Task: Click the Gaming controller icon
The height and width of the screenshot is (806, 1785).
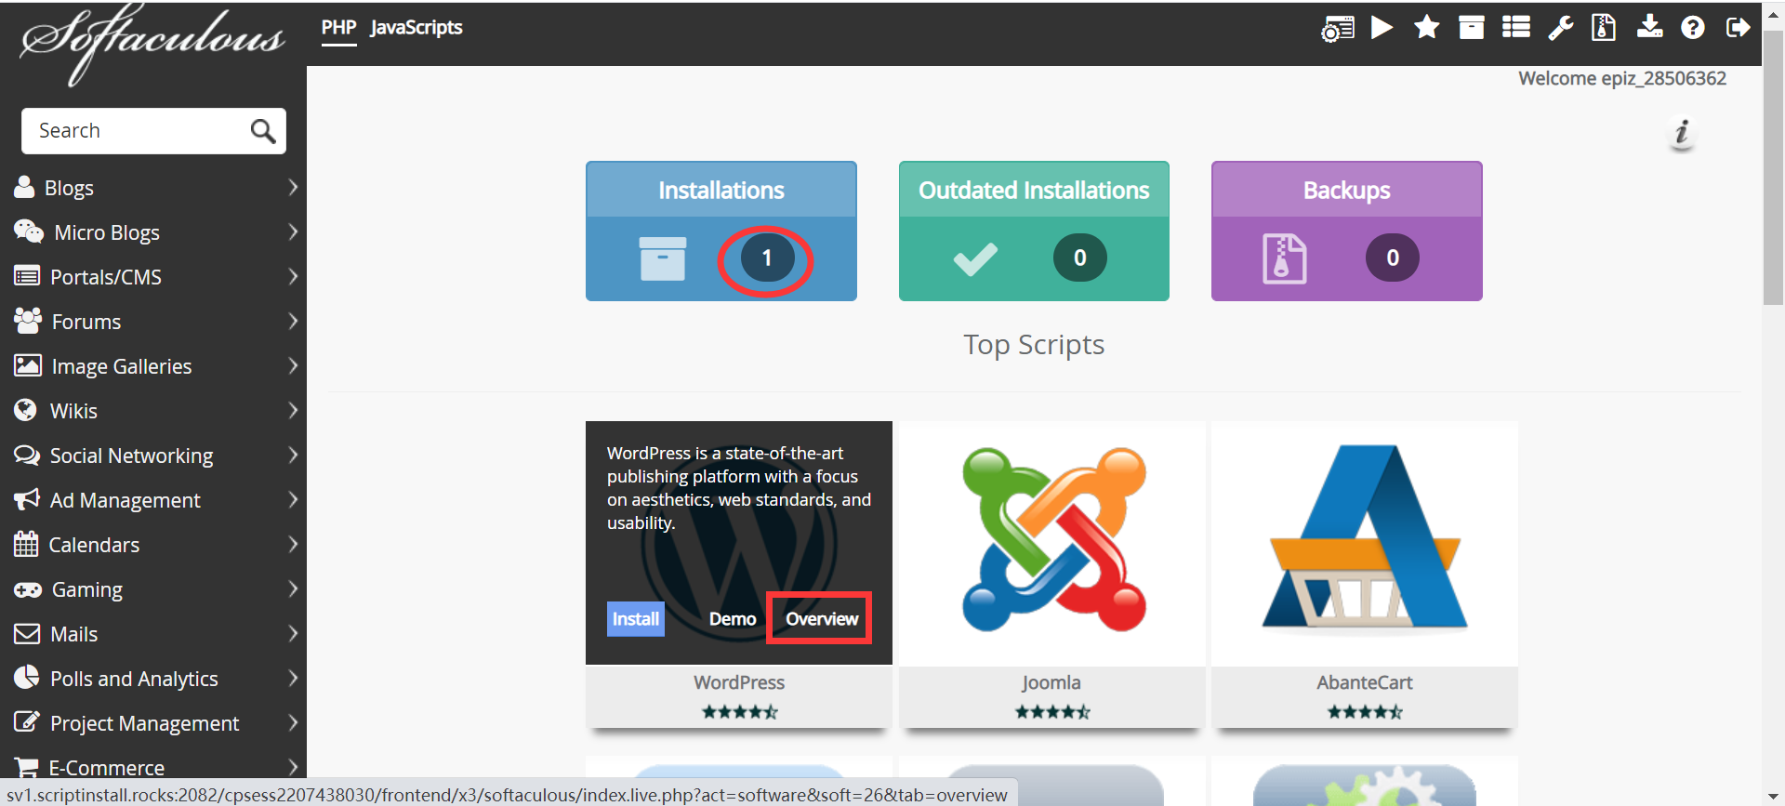Action: point(27,589)
